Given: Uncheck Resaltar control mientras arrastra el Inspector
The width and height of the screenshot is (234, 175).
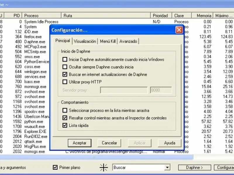Looking at the screenshot, I should pyautogui.click(x=65, y=118).
